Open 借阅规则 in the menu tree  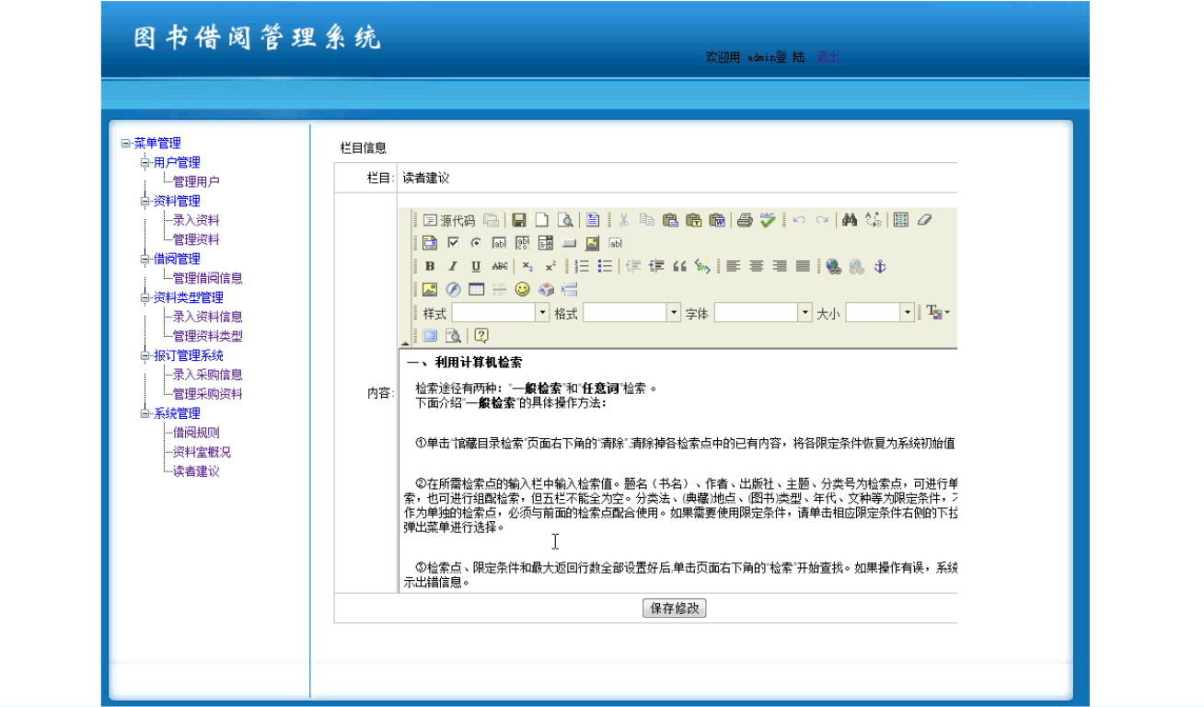click(196, 433)
